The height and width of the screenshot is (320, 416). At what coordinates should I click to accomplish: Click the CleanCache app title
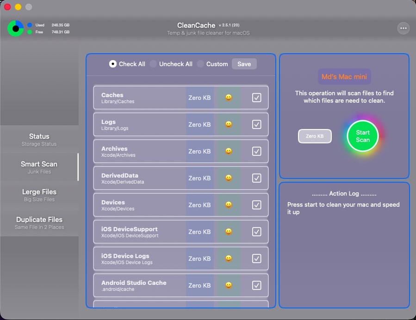[x=196, y=25]
